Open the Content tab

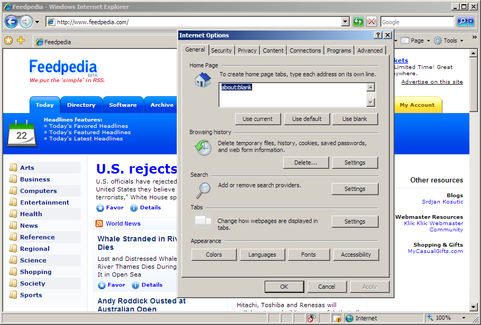click(273, 50)
